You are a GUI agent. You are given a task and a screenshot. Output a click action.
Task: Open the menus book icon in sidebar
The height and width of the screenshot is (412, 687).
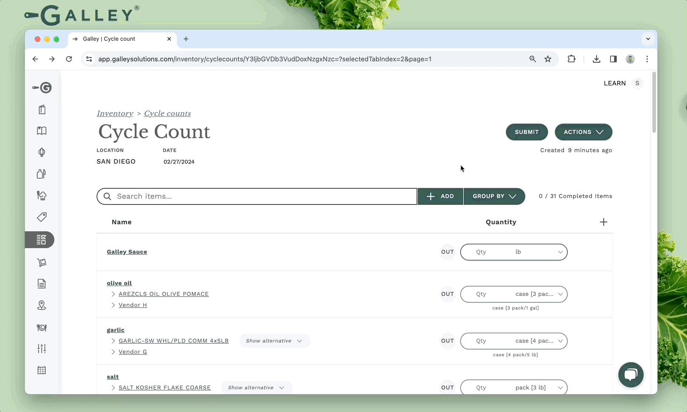point(41,131)
